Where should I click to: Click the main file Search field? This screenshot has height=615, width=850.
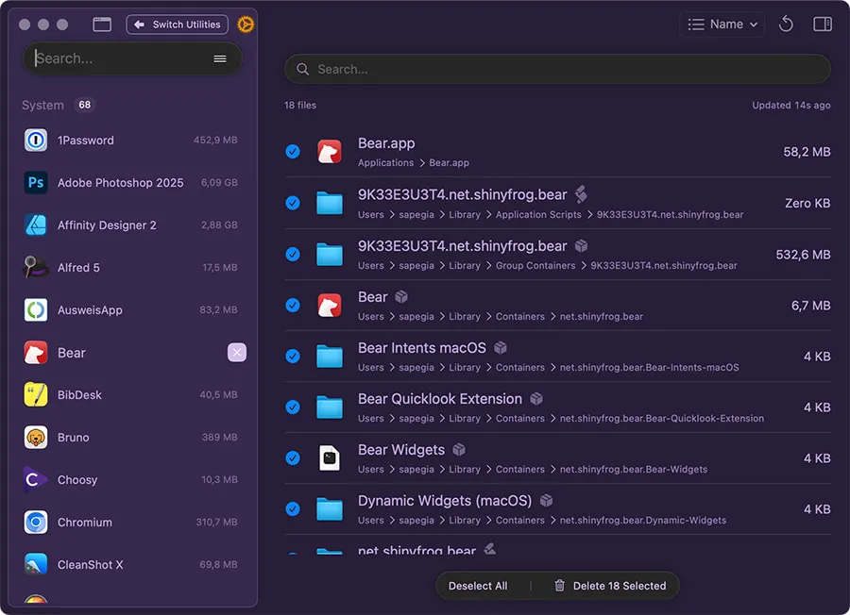coord(557,69)
